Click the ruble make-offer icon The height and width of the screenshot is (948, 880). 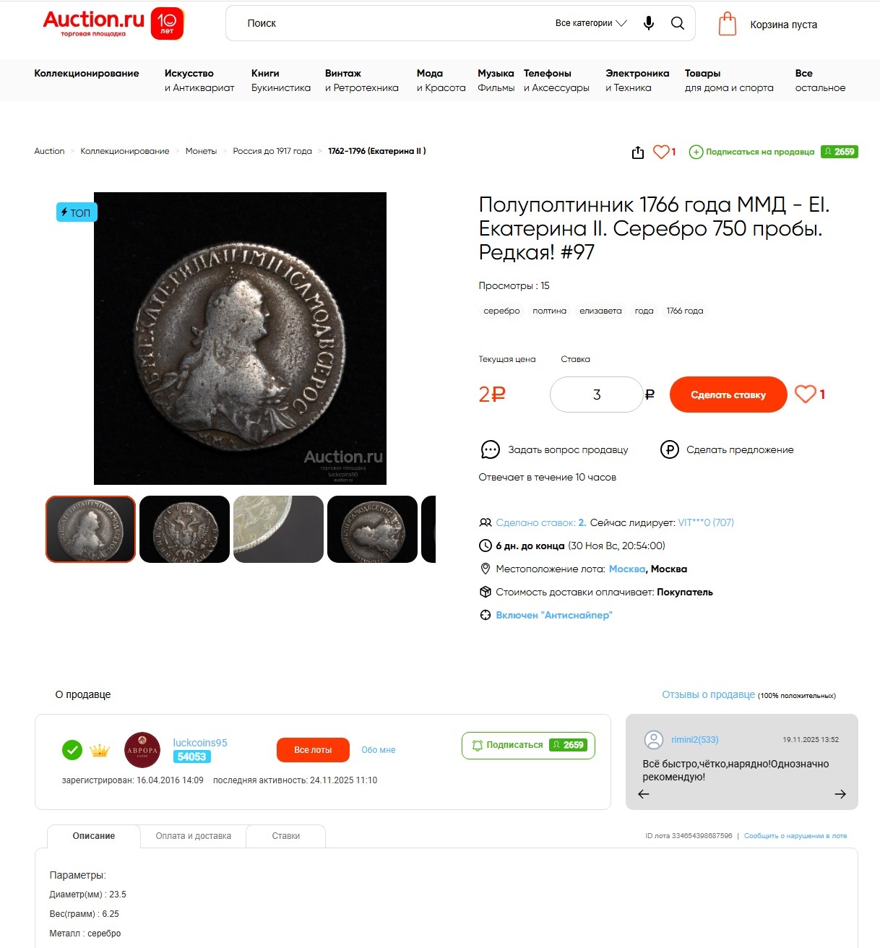(x=670, y=449)
